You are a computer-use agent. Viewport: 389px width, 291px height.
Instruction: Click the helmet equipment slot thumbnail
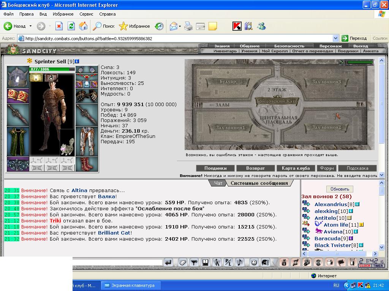[18, 77]
